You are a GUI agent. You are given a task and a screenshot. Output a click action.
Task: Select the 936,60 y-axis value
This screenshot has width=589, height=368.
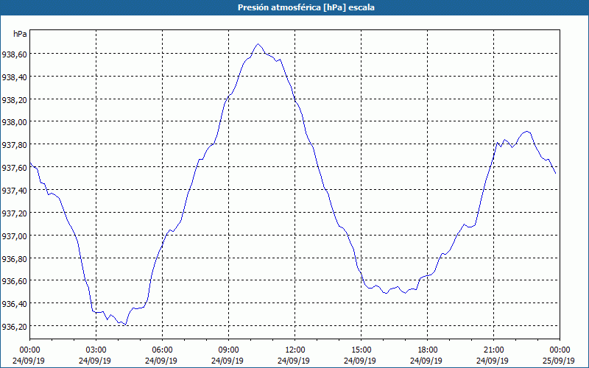[14, 281]
